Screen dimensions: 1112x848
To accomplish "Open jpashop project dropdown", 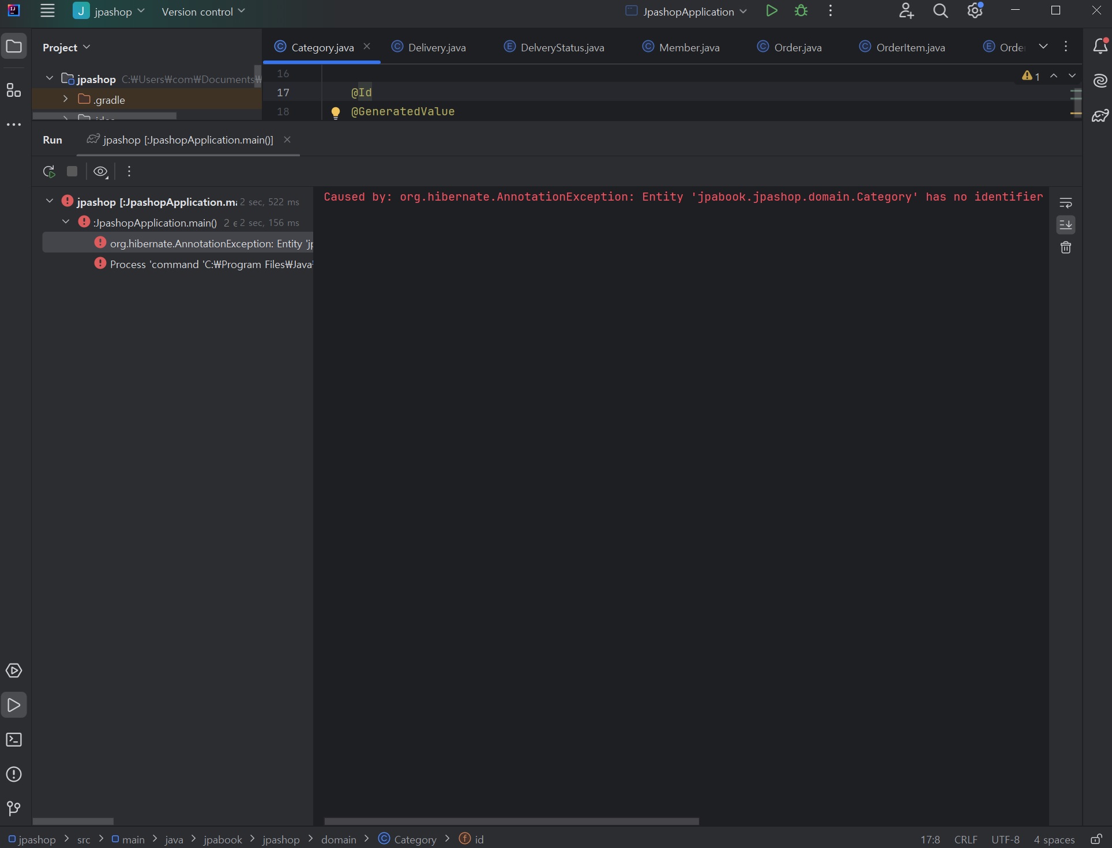I will point(109,11).
